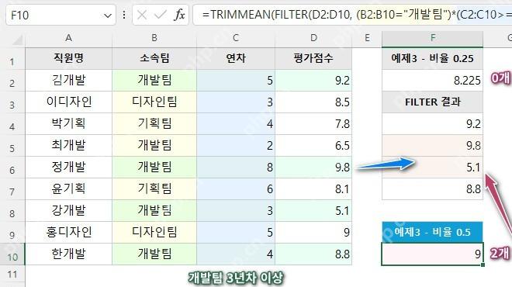Select column C header
Viewport: 512px width, 287px height.
[x=235, y=38]
